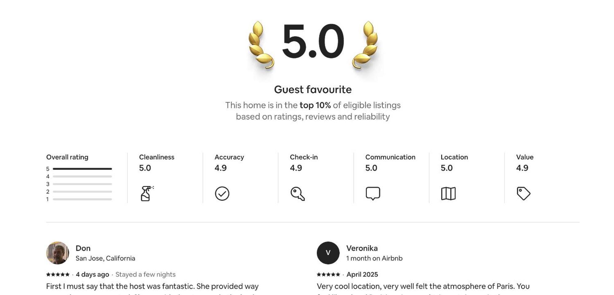
Task: Click the Guest favourite heading
Action: (x=313, y=89)
